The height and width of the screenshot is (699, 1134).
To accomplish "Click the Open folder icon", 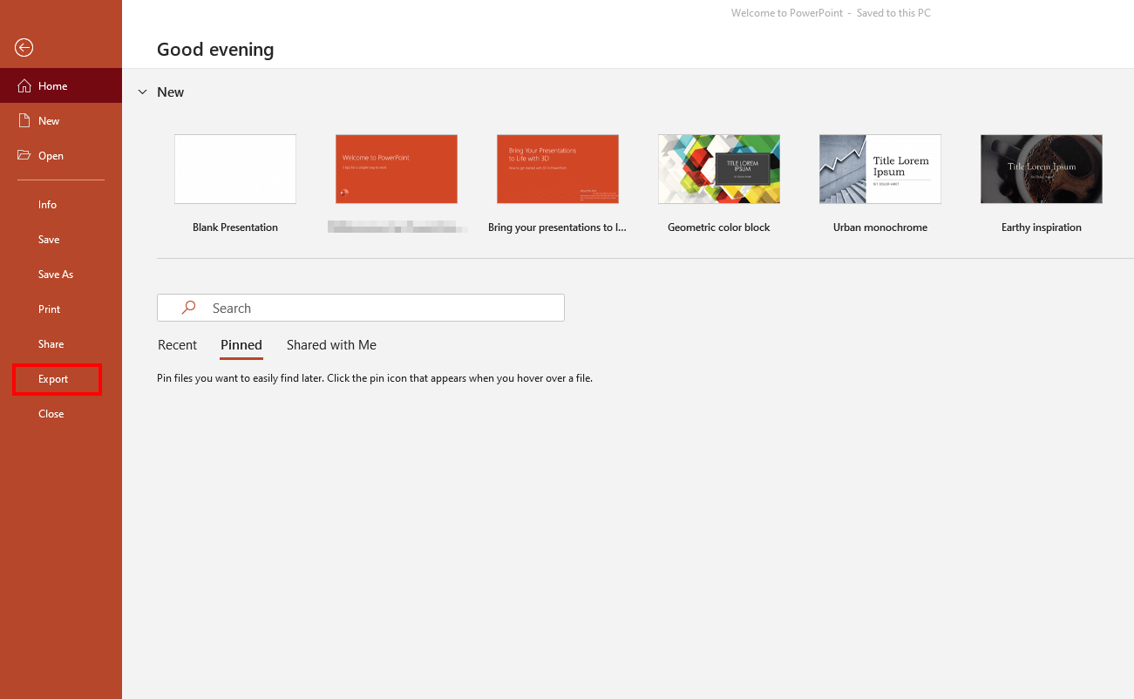I will (24, 156).
